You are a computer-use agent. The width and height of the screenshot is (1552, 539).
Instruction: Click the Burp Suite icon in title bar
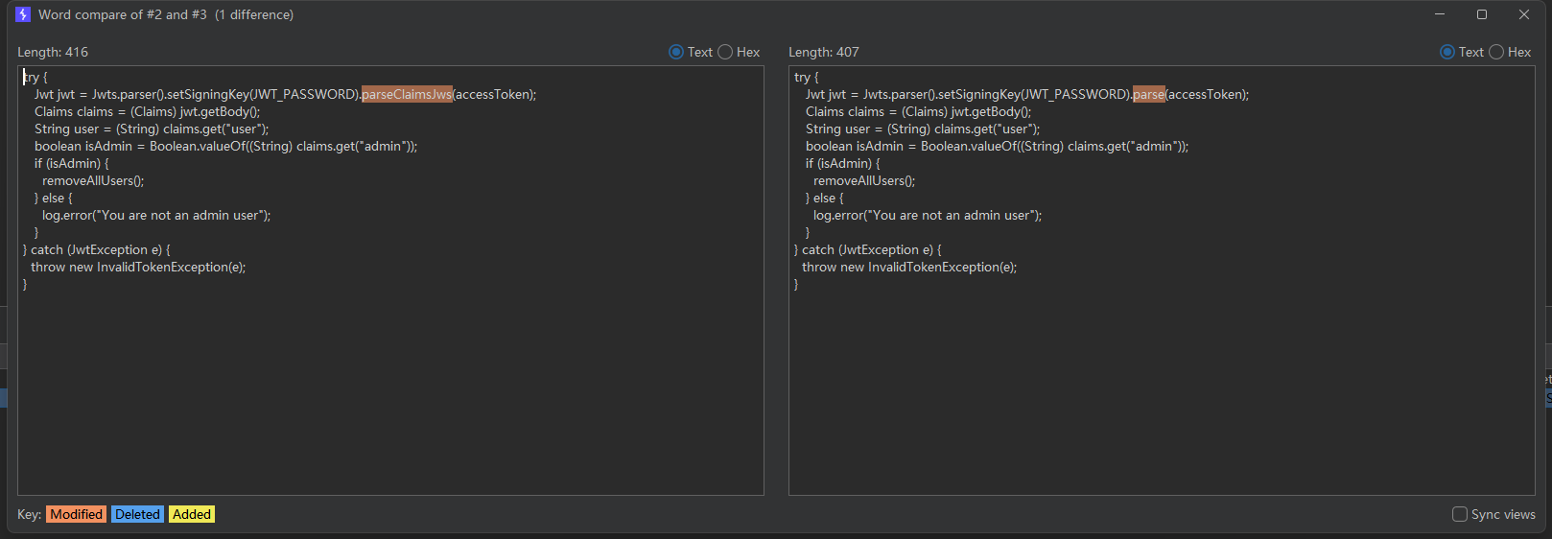pyautogui.click(x=23, y=14)
